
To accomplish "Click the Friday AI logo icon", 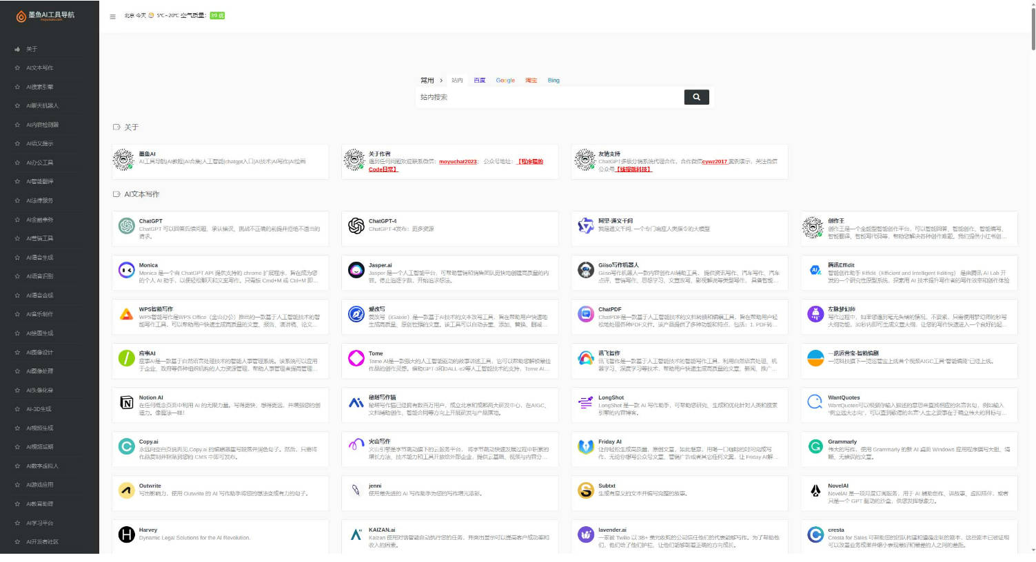I will coord(586,446).
